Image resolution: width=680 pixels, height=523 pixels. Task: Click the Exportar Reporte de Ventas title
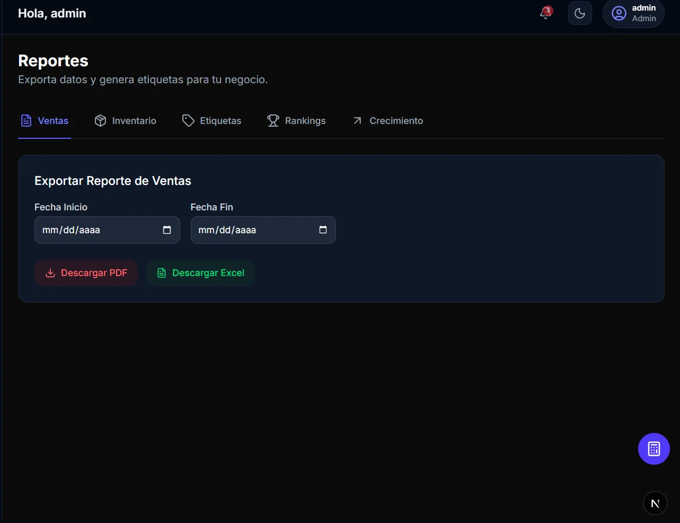tap(113, 181)
